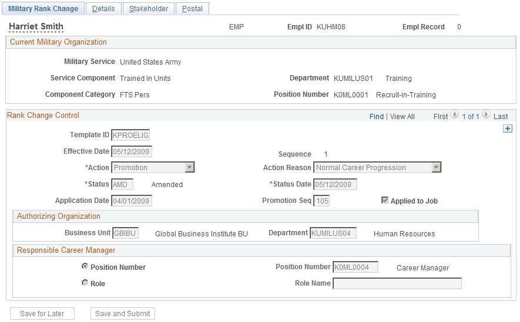Viewport: 520px width, 322px height.
Task: Go to next row using right arrow icon
Action: coord(486,114)
